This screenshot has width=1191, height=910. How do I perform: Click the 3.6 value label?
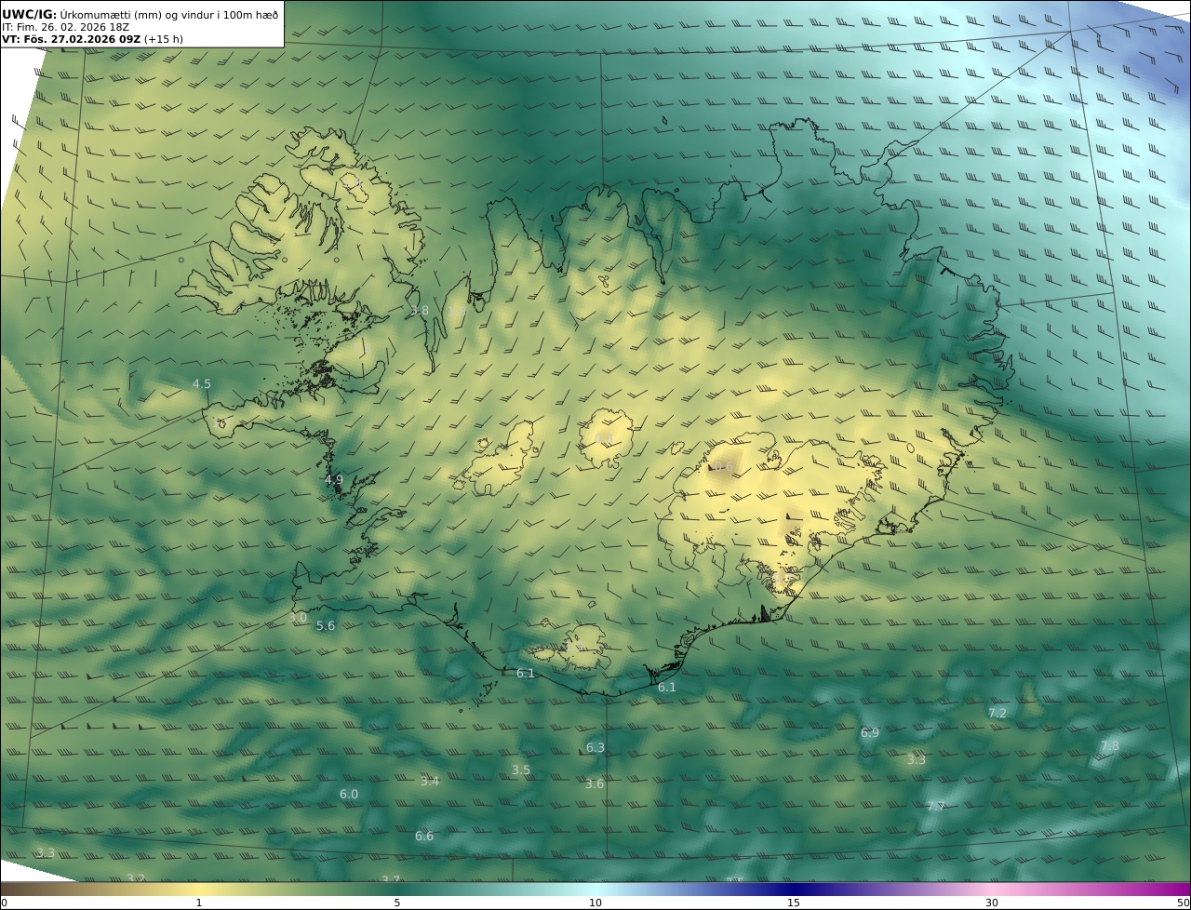pos(595,784)
